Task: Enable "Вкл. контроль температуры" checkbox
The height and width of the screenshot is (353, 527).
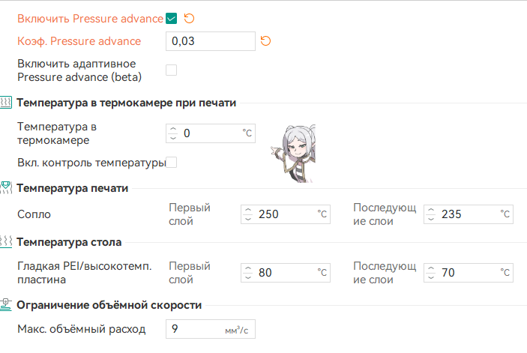Action: 171,162
